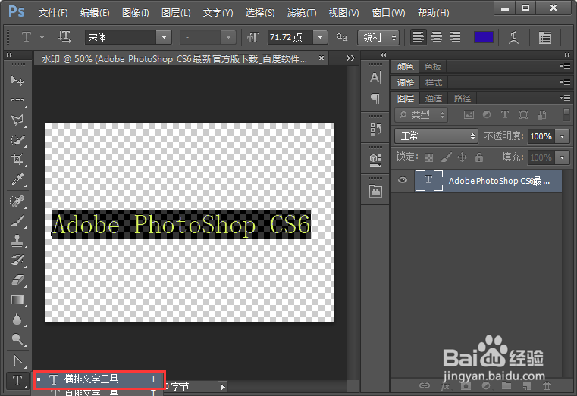This screenshot has height=396, width=577.
Task: Open the 3D panel icon
Action: click(375, 160)
